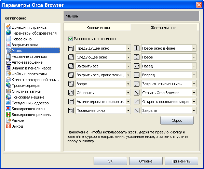This screenshot has width=204, height=169.
Task: Uncheck Разрешить жесты мыши checkbox
Action: pos(70,39)
